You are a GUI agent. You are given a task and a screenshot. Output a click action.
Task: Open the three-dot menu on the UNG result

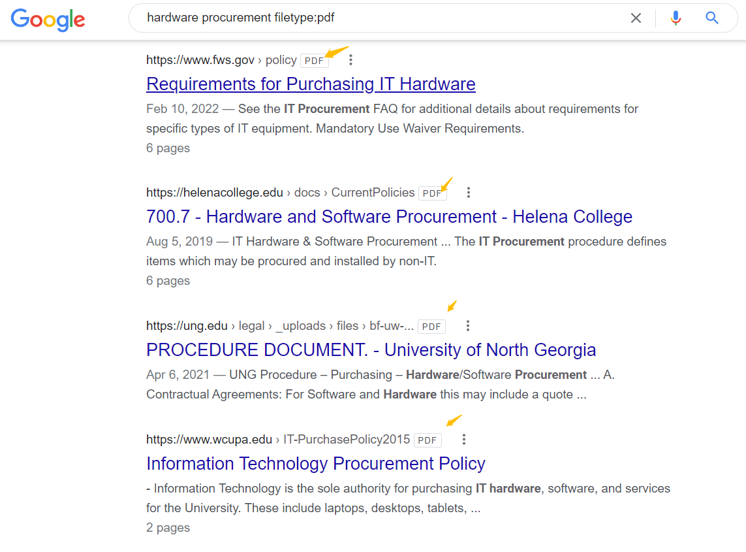(468, 325)
